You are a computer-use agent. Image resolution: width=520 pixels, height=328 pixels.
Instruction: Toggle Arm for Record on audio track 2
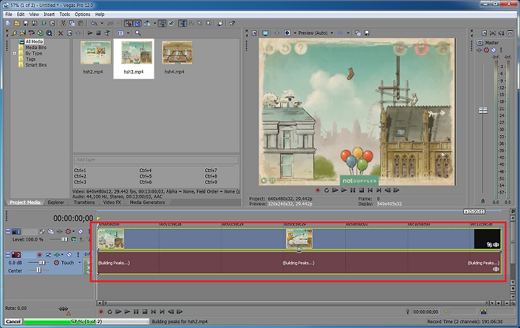point(40,255)
